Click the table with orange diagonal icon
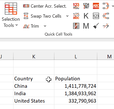This screenshot has height=109, width=114. click(76, 26)
